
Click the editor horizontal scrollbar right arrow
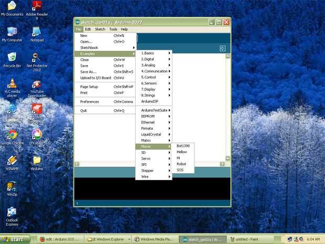point(222,164)
